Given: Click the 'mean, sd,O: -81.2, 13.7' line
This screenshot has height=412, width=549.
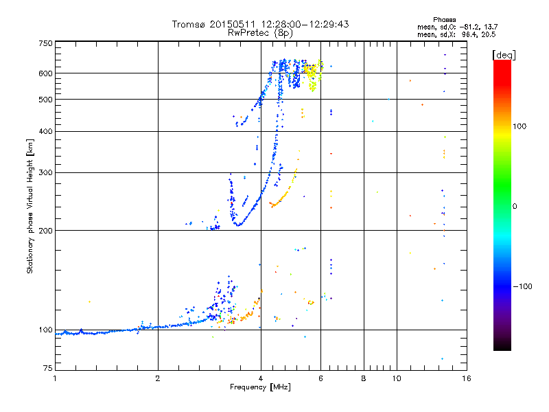Looking at the screenshot, I should 457,27.
